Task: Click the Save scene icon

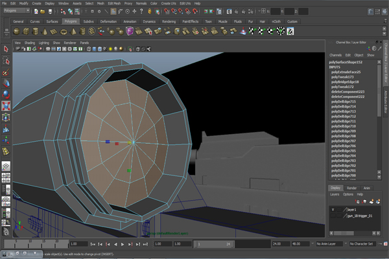Action: click(50, 12)
